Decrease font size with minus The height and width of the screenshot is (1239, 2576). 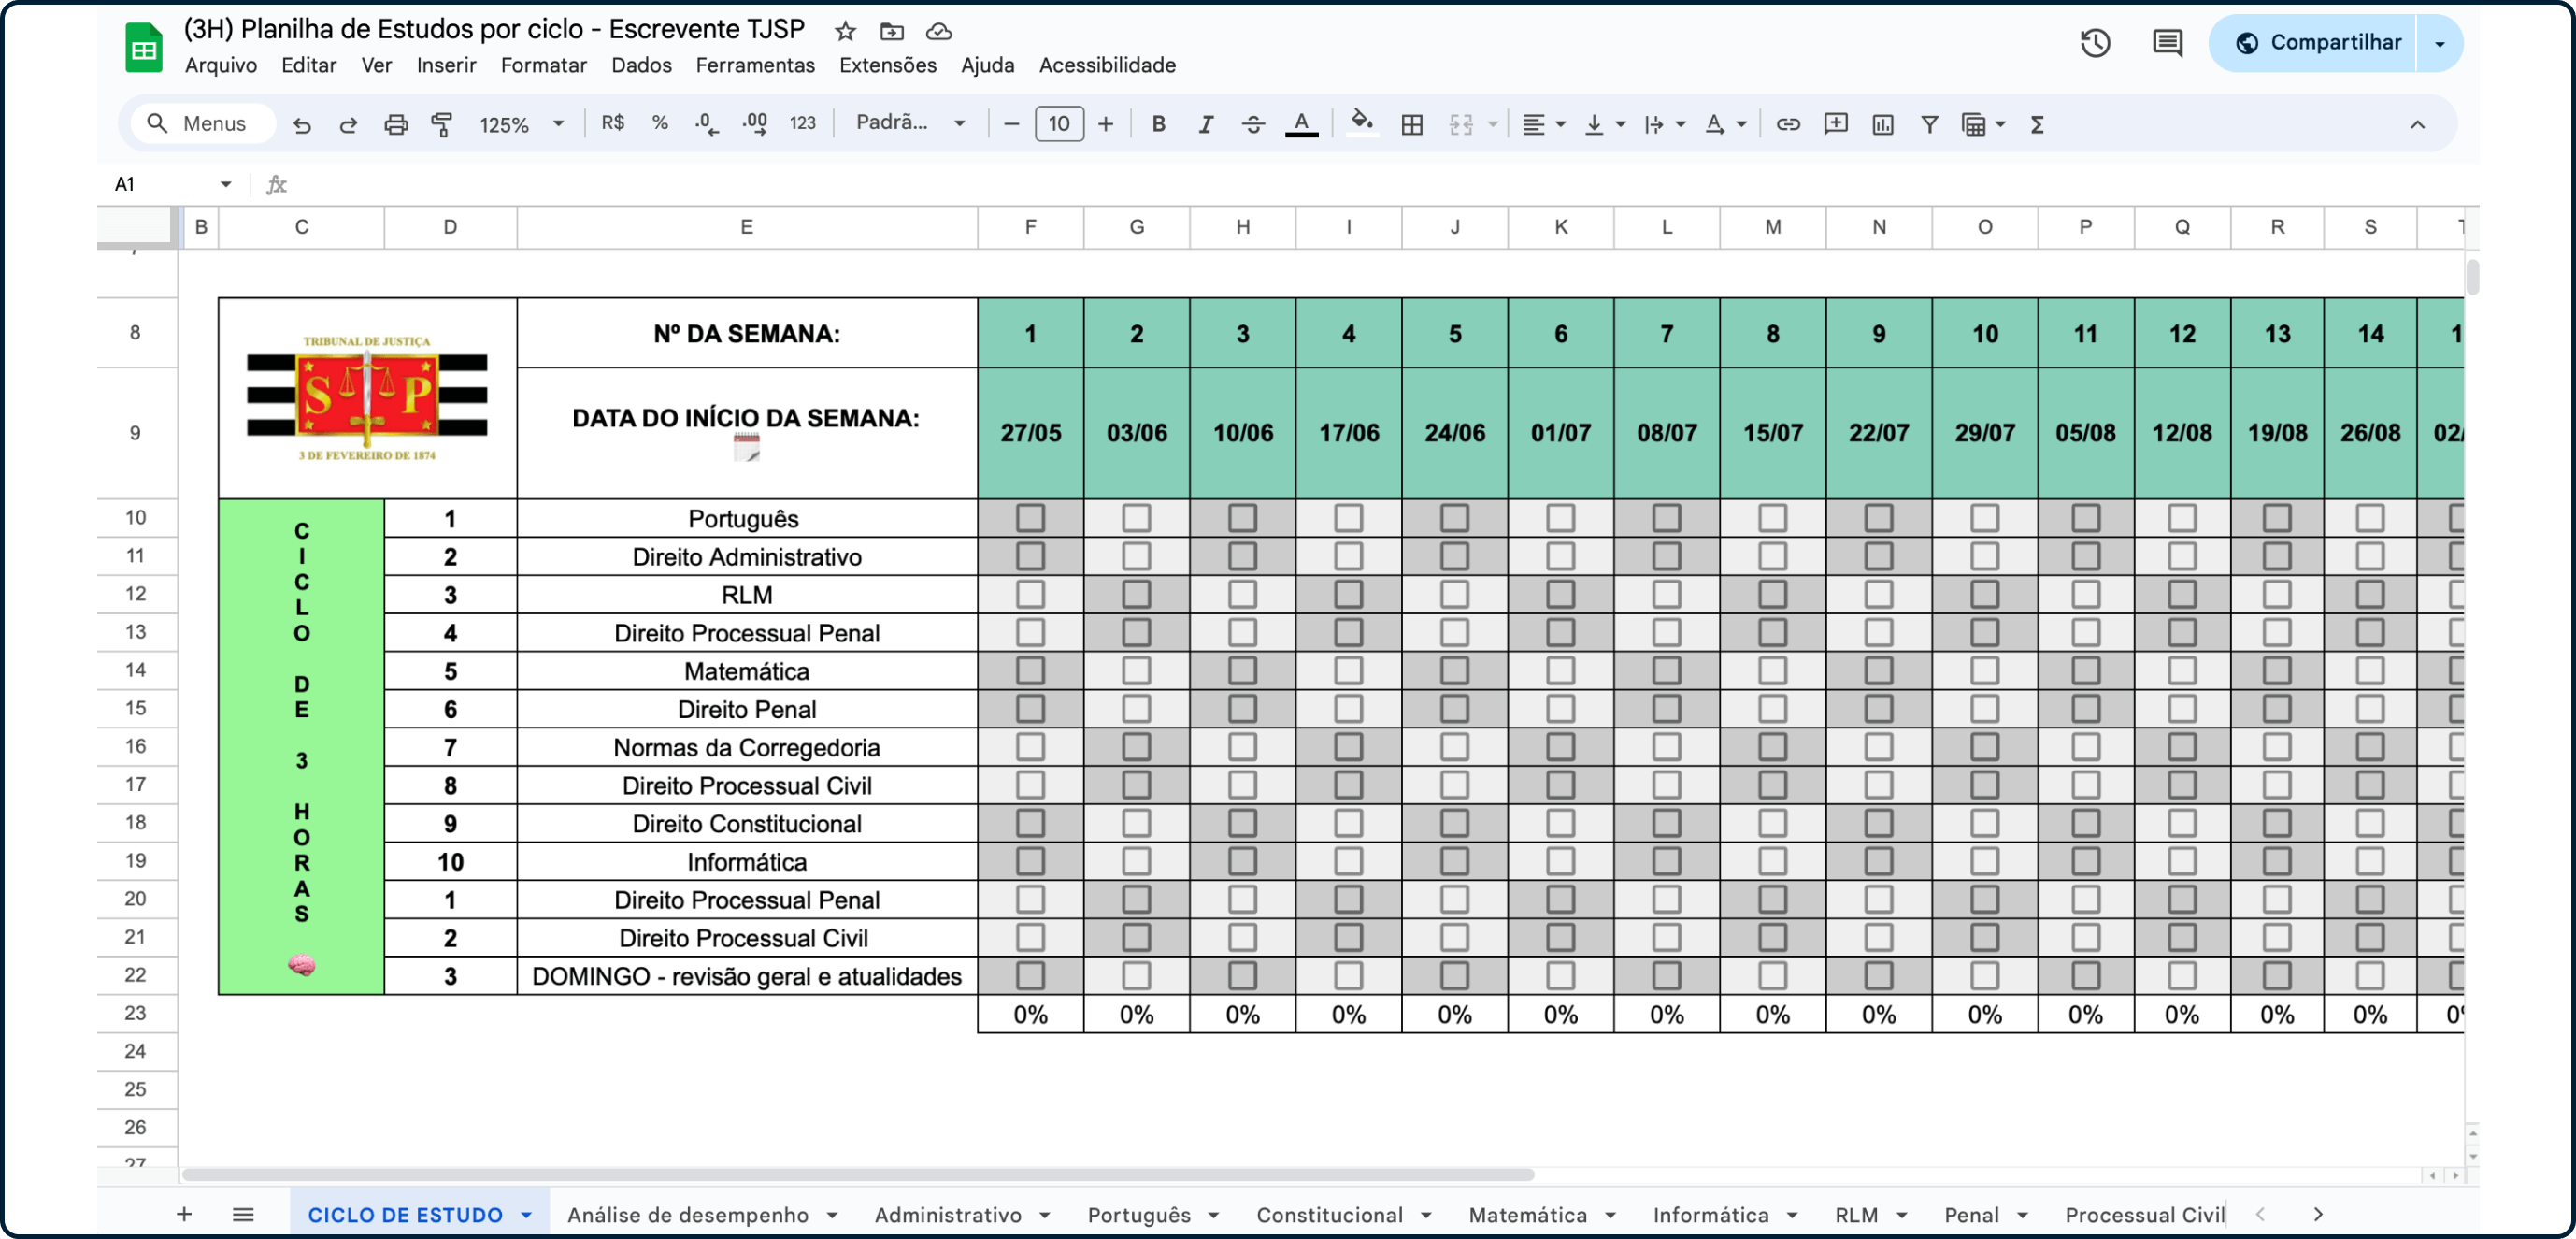tap(1011, 124)
